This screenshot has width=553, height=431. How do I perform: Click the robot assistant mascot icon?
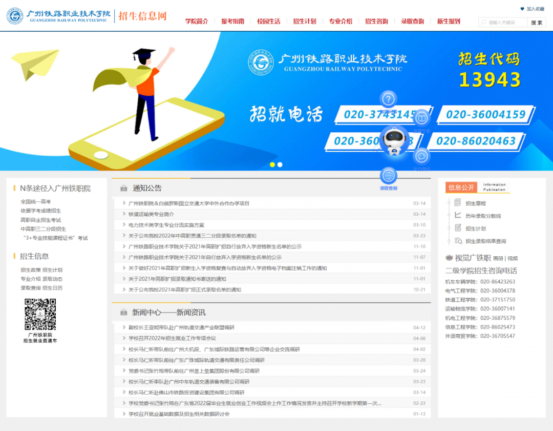394,137
